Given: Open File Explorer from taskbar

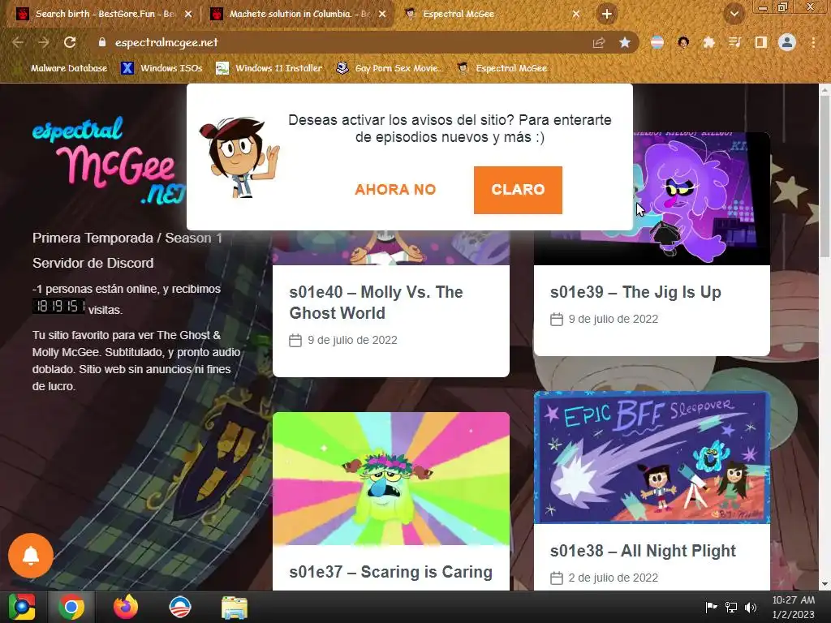Looking at the screenshot, I should coord(234,608).
